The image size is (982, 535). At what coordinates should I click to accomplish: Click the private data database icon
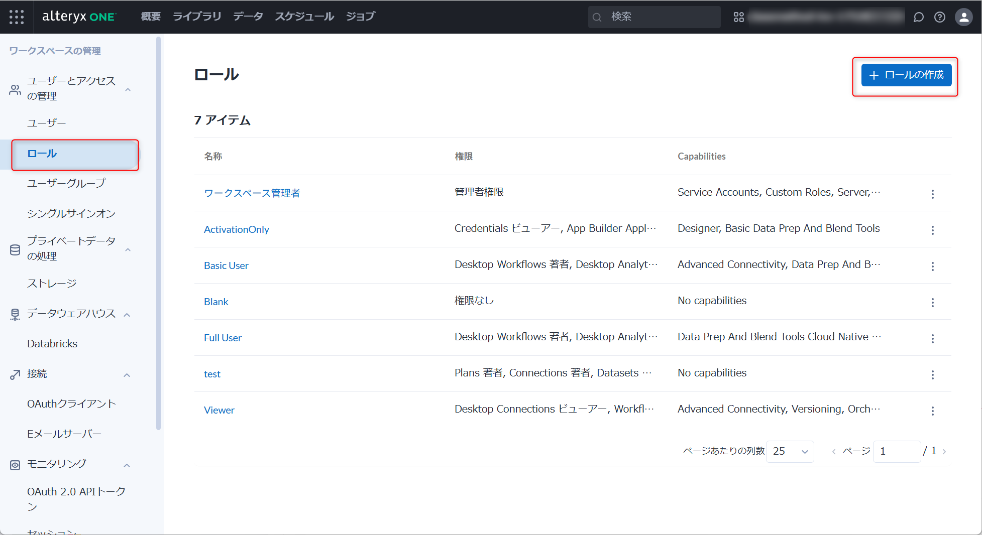pyautogui.click(x=15, y=249)
